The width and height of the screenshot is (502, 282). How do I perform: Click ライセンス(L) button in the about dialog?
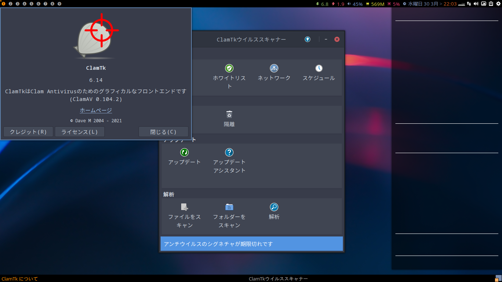[x=80, y=132]
